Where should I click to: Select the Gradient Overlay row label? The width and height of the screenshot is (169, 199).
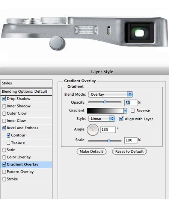tap(23, 164)
